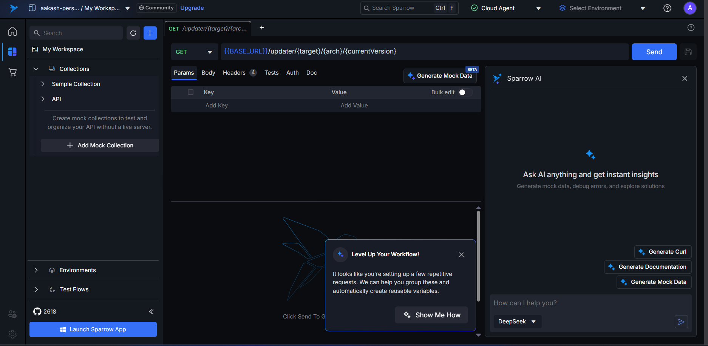Image resolution: width=708 pixels, height=346 pixels.
Task: Open the tab bar help circle icon
Action: [691, 28]
